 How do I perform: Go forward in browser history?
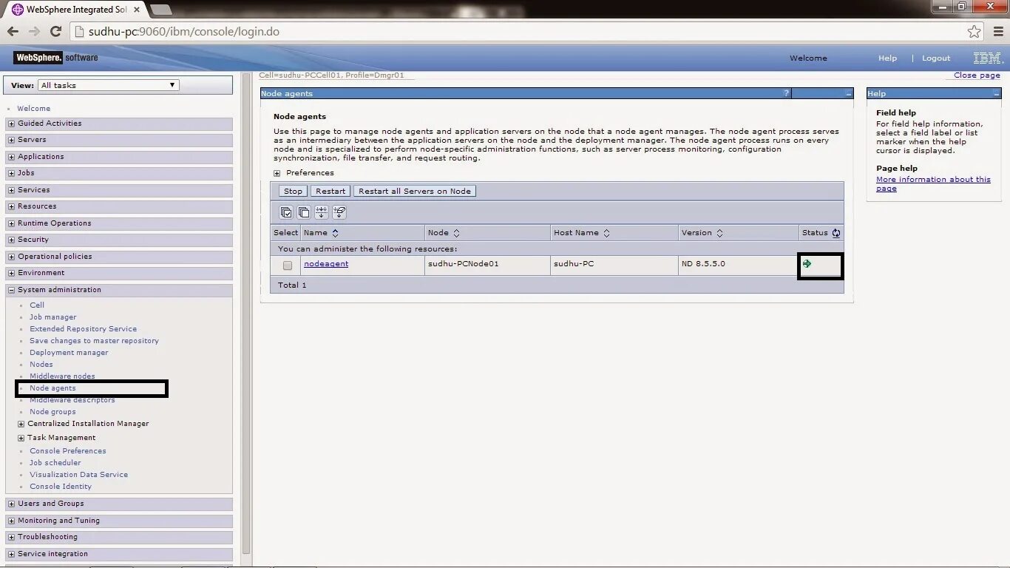(34, 31)
